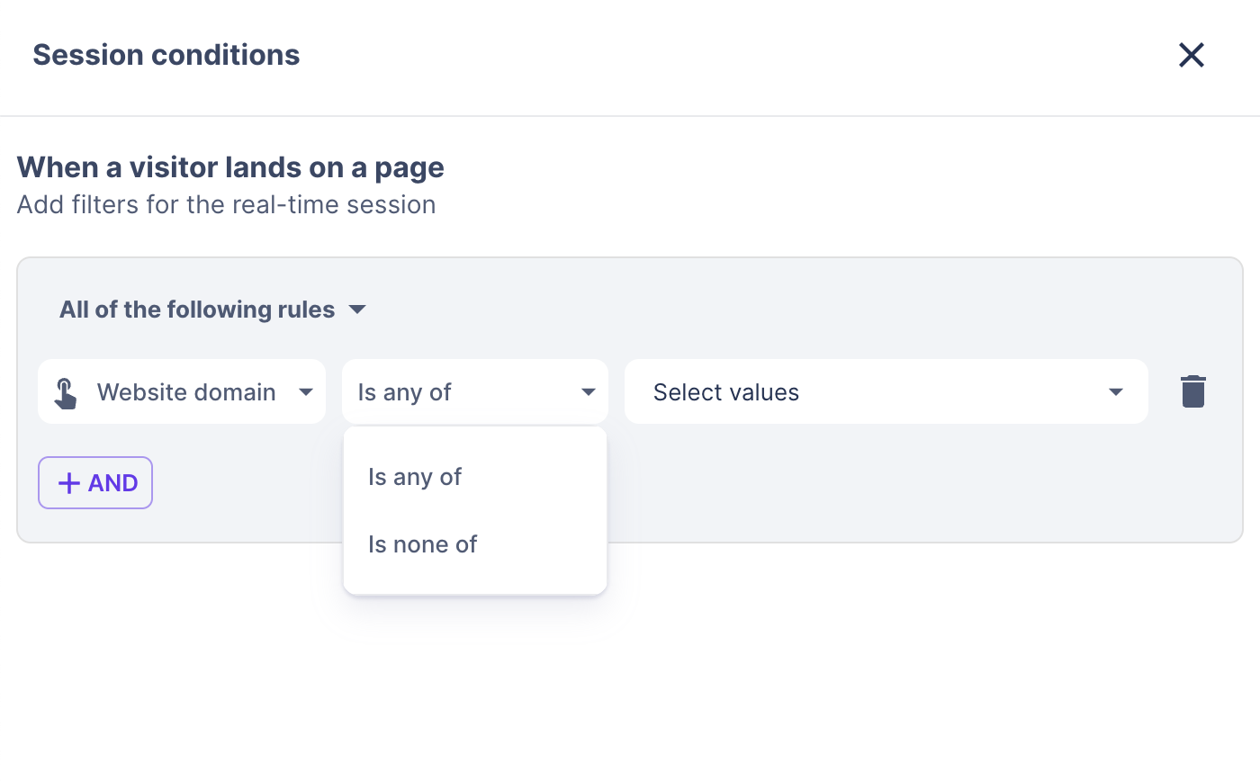Close the Session conditions dialog
This screenshot has height=781, width=1260.
click(x=1191, y=55)
